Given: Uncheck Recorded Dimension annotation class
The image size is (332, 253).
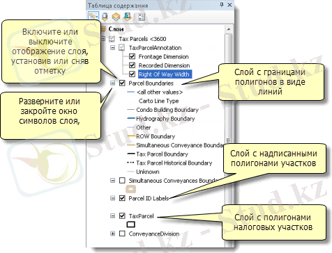Looking at the screenshot, I should [132, 65].
